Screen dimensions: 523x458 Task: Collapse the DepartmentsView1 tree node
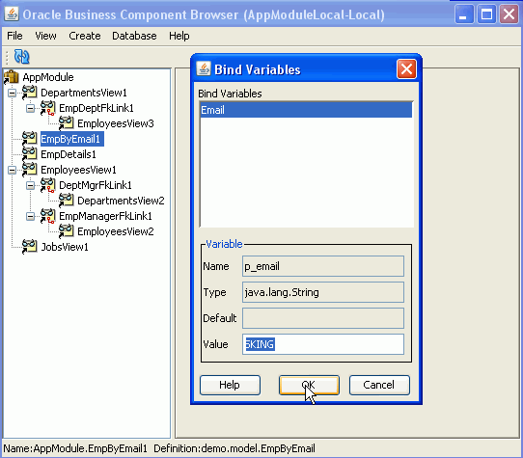[12, 93]
